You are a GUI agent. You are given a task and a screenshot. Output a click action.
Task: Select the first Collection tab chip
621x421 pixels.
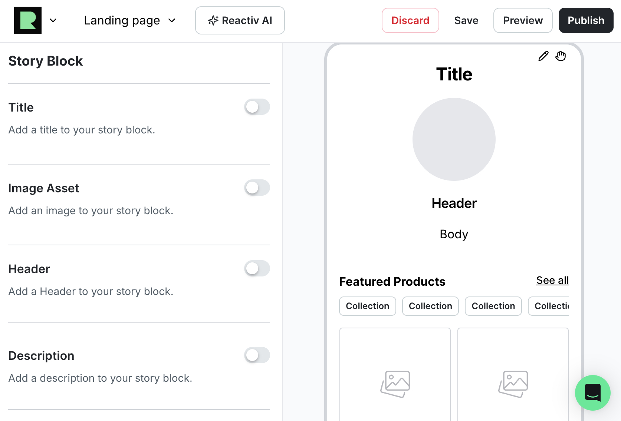[367, 306]
